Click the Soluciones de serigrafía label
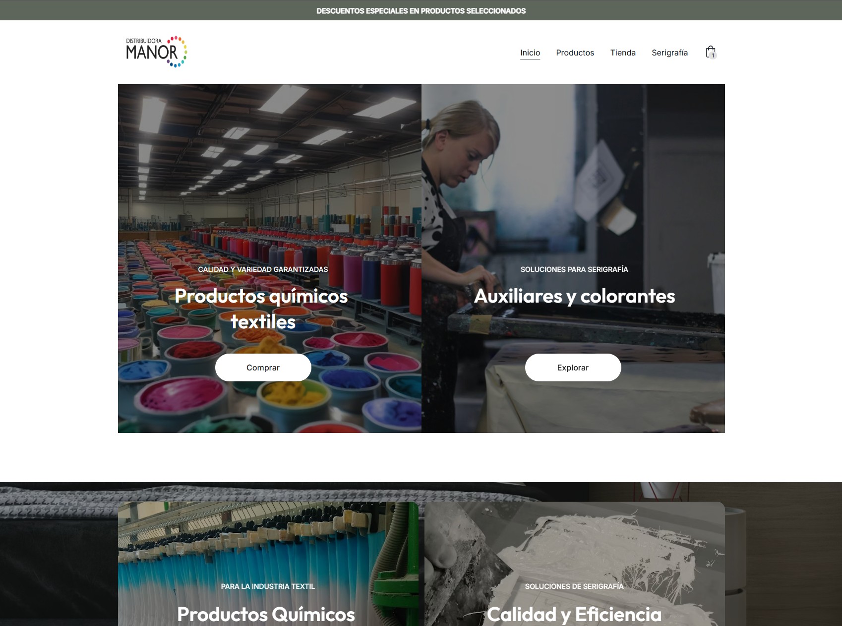The width and height of the screenshot is (842, 626). coord(574,586)
